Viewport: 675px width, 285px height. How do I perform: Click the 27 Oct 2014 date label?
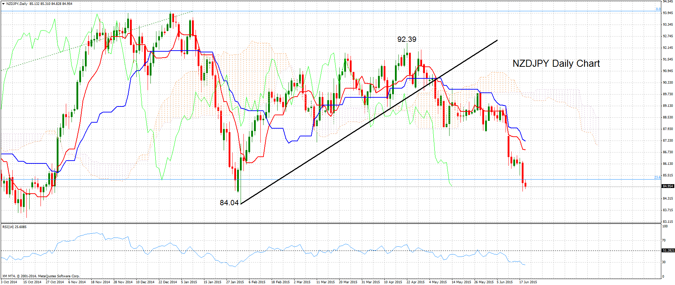pos(55,282)
